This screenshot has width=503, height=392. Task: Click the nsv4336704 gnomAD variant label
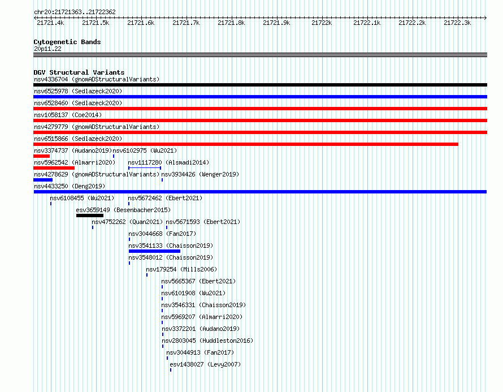[x=97, y=79]
